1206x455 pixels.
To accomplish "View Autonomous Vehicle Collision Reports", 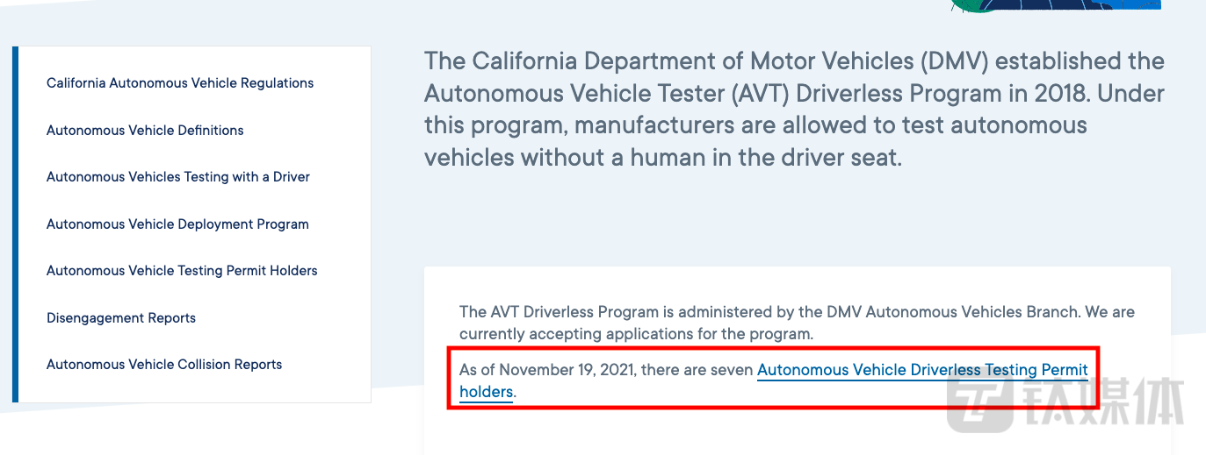I will pyautogui.click(x=164, y=365).
